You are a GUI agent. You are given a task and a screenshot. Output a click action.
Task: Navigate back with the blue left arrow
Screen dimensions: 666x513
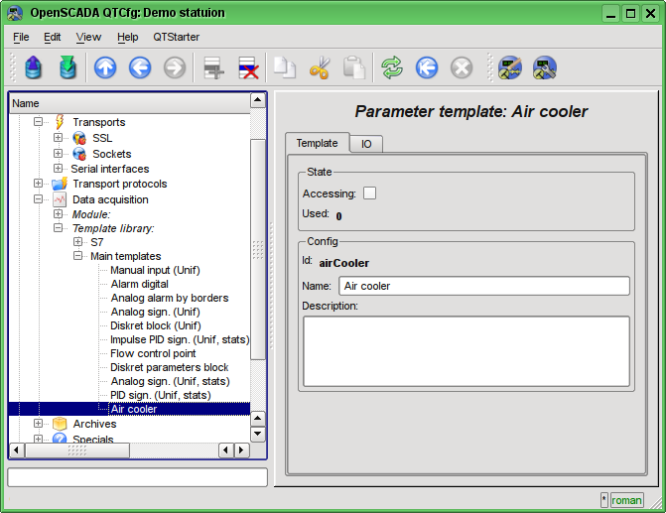(140, 67)
